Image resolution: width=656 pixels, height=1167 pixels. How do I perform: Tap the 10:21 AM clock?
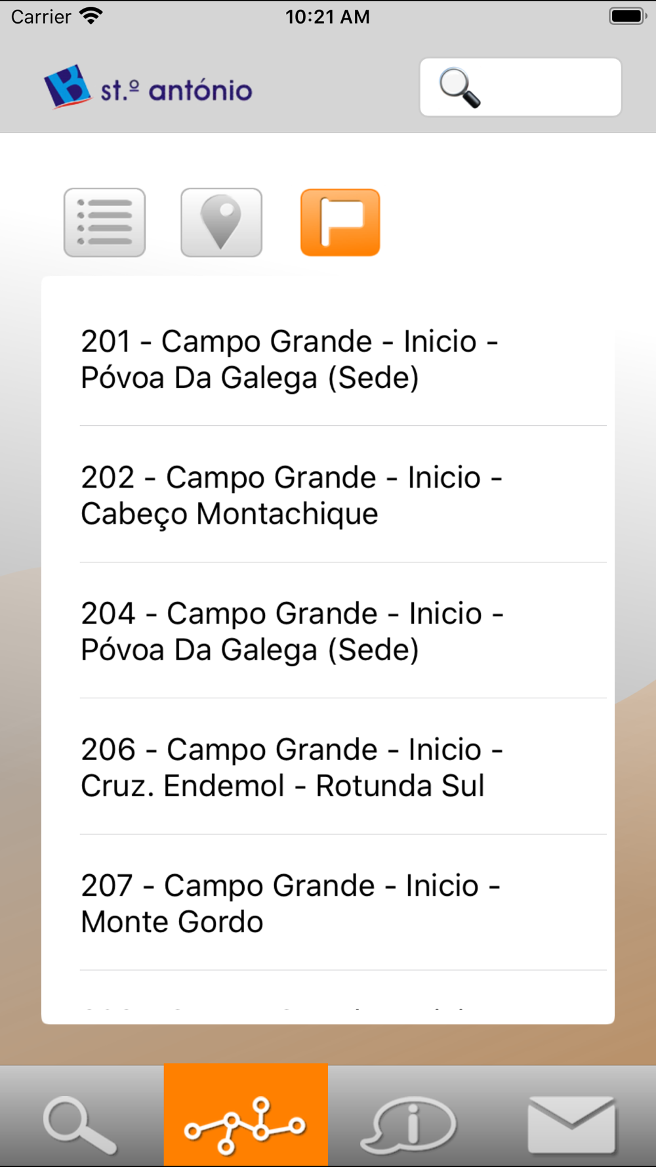327,16
